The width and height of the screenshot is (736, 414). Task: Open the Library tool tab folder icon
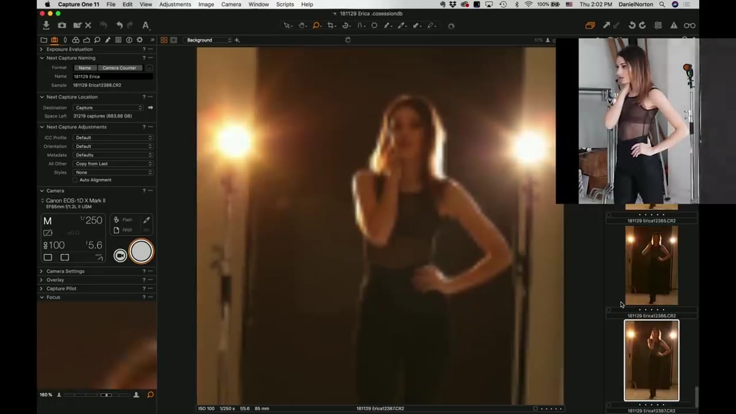pos(44,40)
